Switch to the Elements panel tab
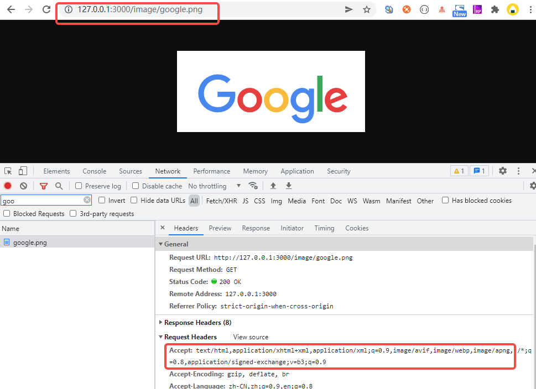This screenshot has height=389, width=536. click(56, 171)
